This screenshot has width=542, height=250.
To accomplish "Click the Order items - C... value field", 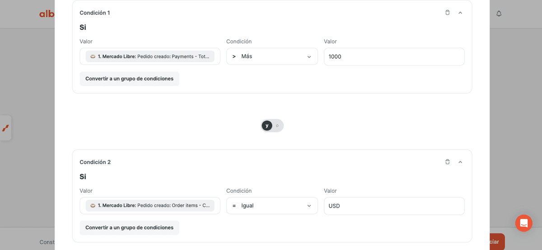I will click(x=150, y=206).
